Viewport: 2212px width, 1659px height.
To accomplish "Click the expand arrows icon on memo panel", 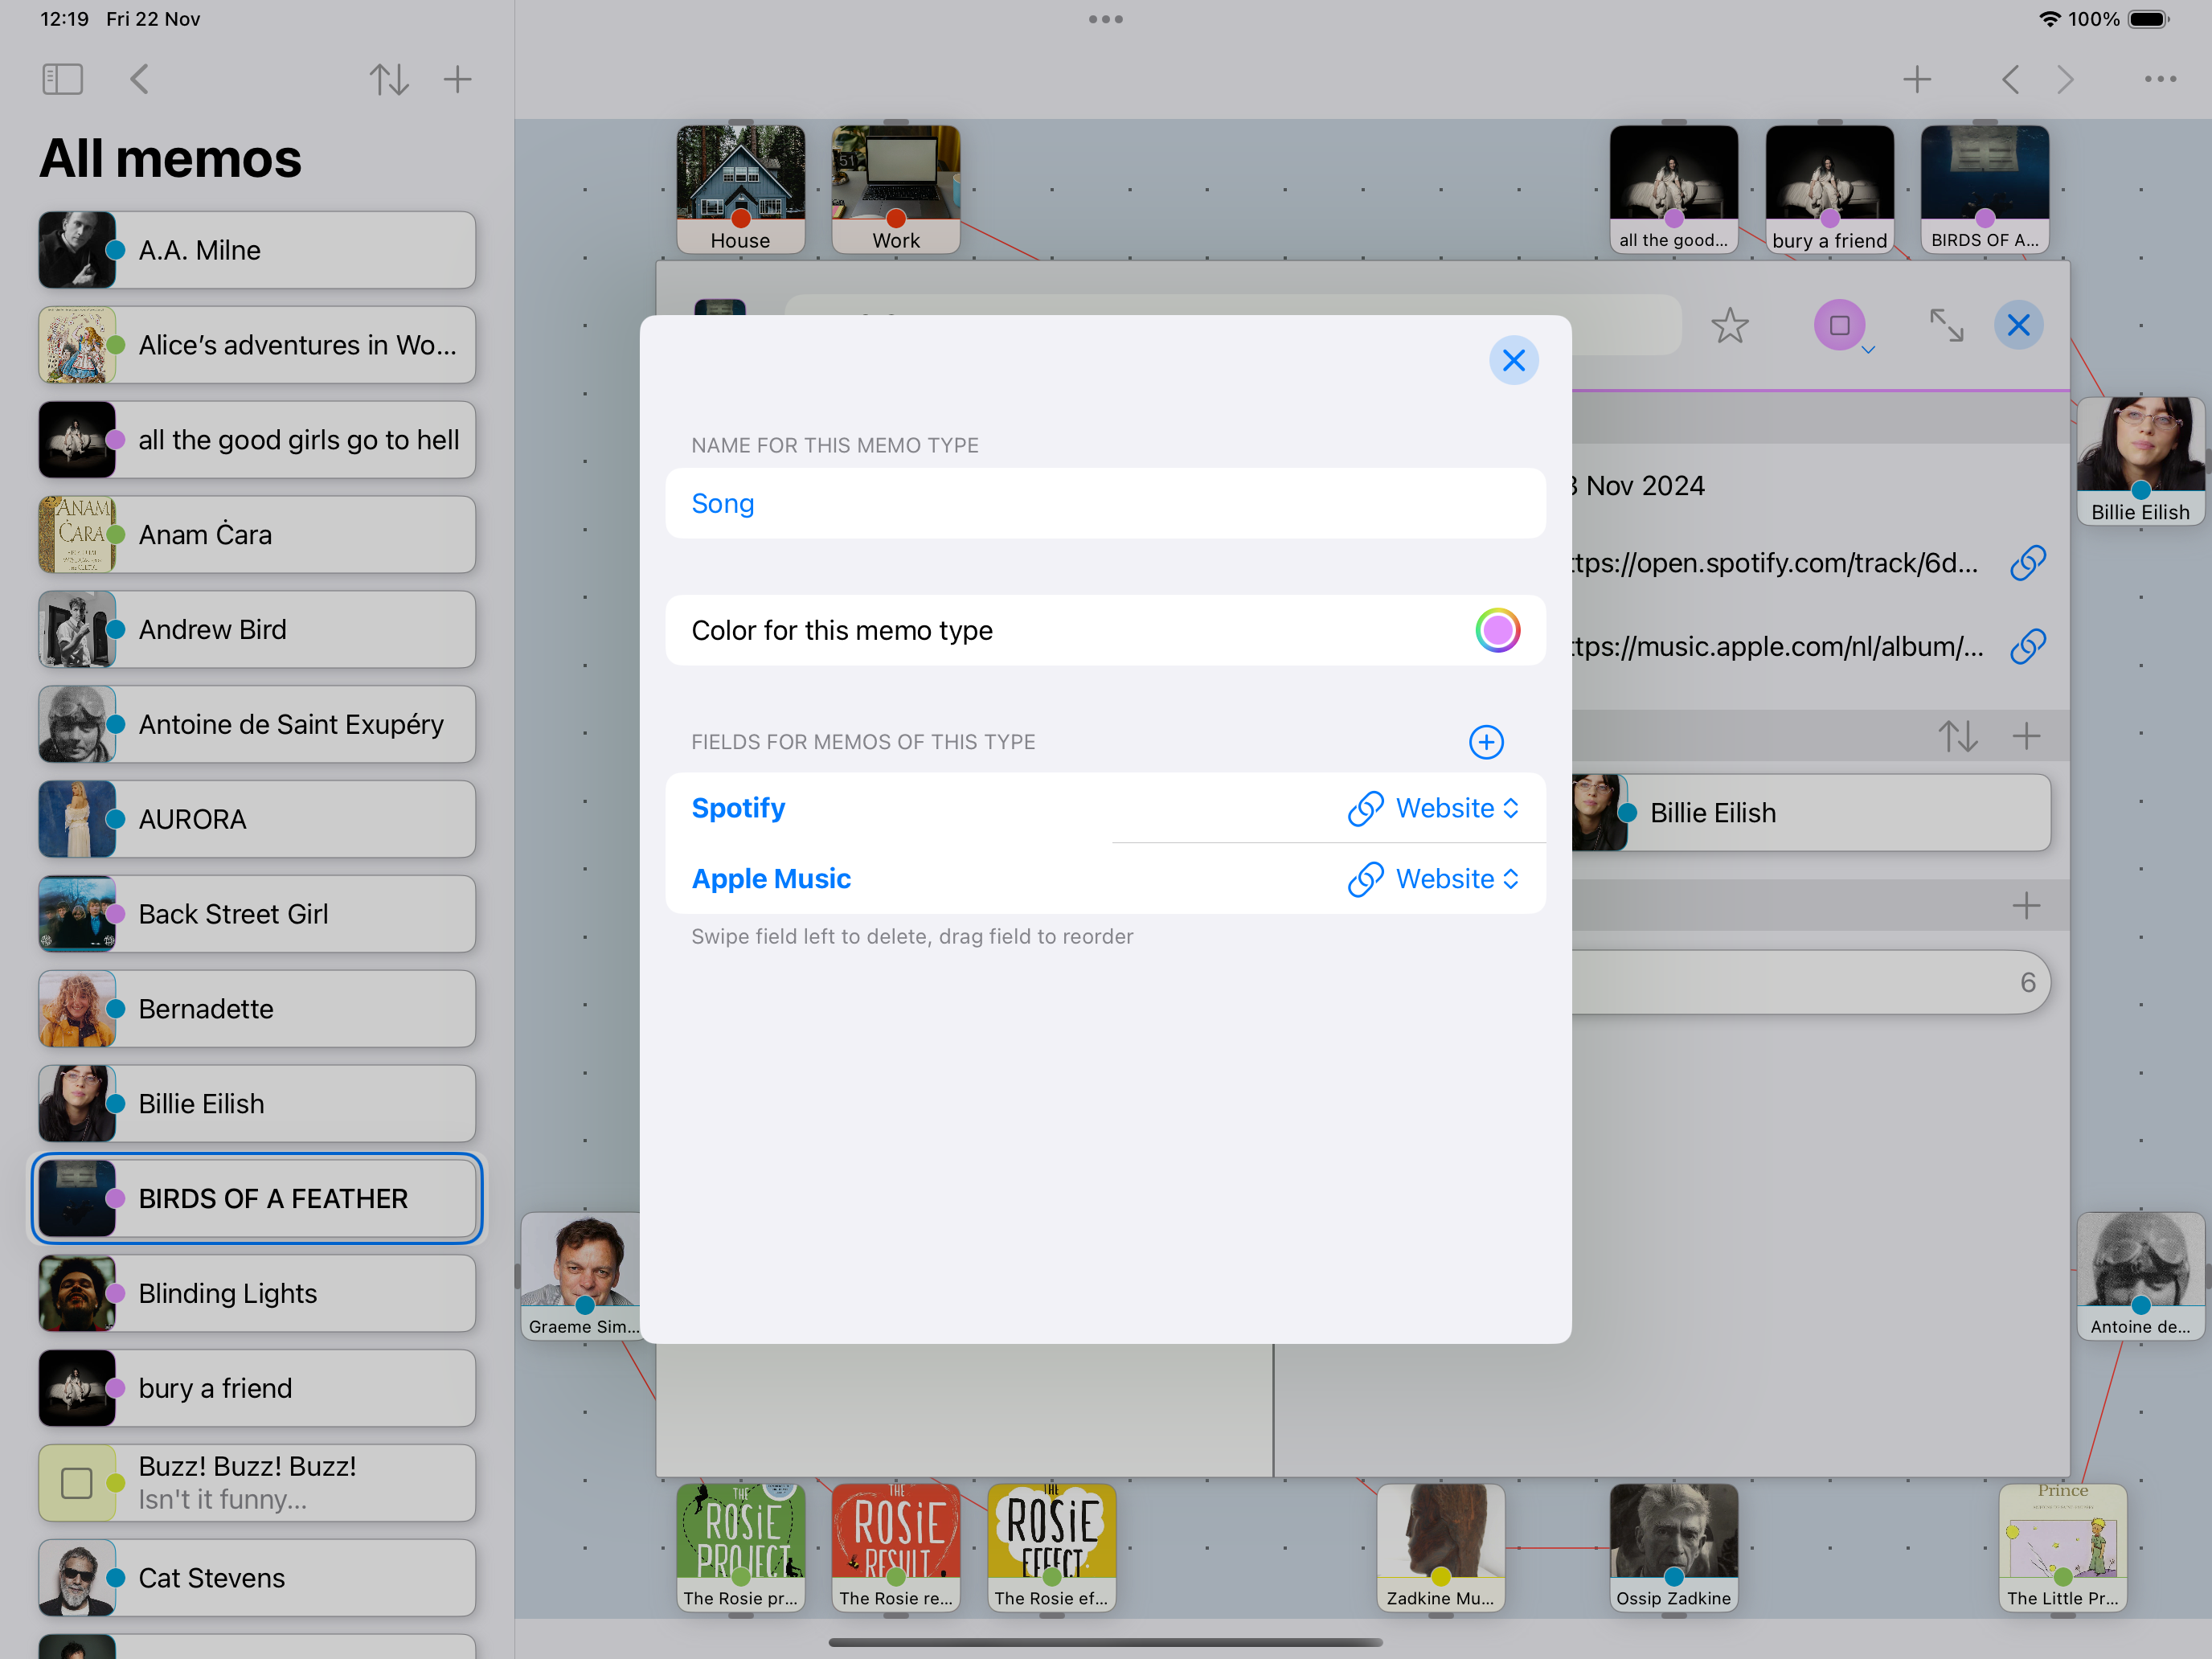I will click(x=1946, y=326).
